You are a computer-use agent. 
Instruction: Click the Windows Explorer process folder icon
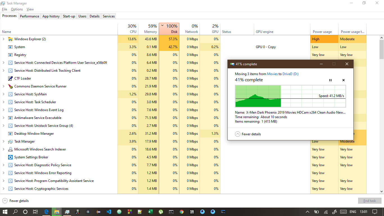point(10,39)
